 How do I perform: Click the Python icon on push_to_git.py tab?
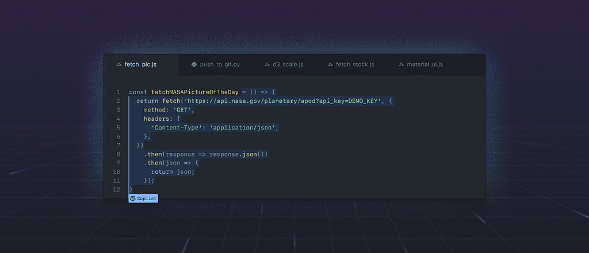tap(194, 64)
